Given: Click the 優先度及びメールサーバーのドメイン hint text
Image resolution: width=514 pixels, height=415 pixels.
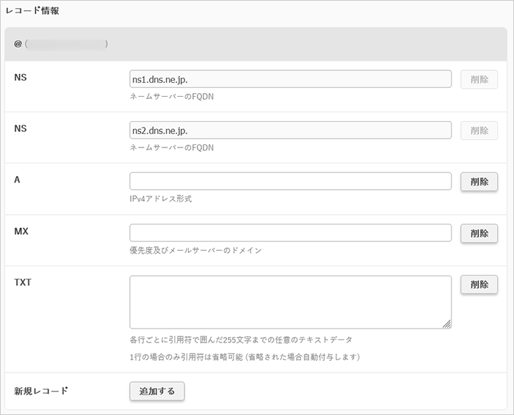Looking at the screenshot, I should [195, 250].
